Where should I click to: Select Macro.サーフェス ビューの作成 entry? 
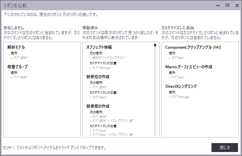189,67
